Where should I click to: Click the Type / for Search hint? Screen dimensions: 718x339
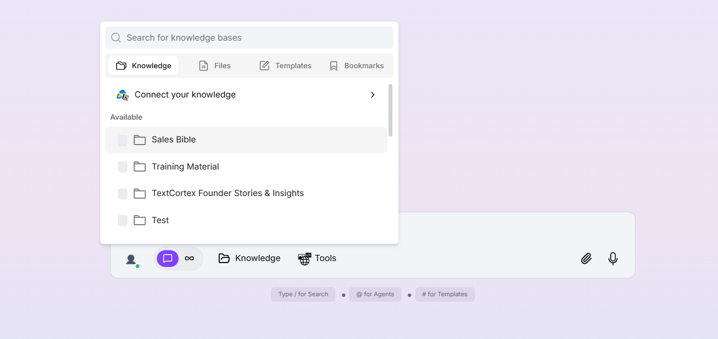coord(303,294)
